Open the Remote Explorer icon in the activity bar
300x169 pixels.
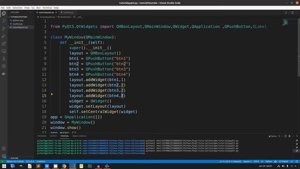coord(4,51)
